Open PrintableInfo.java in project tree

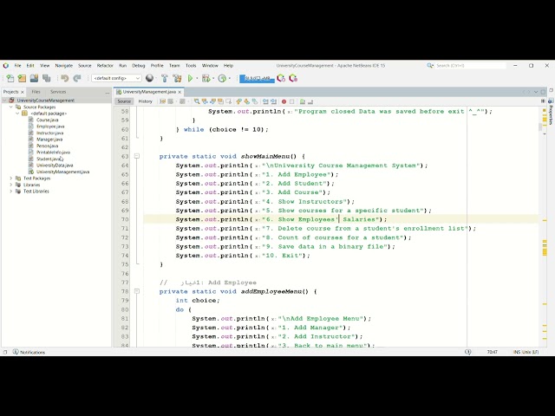click(x=53, y=153)
